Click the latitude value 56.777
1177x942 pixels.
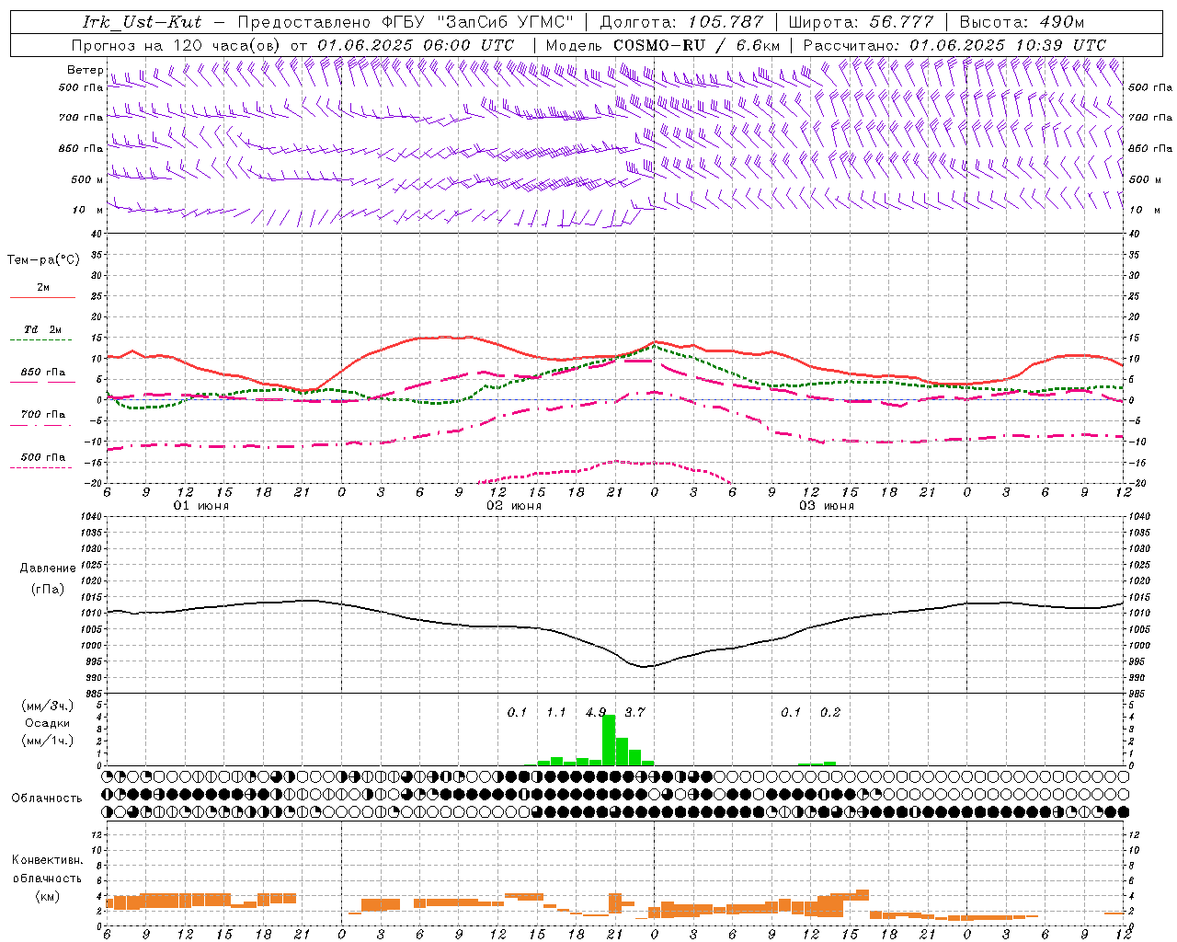[x=902, y=22]
